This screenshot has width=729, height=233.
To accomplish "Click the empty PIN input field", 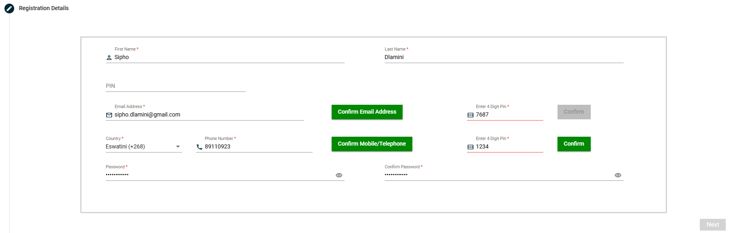I will [x=175, y=86].
